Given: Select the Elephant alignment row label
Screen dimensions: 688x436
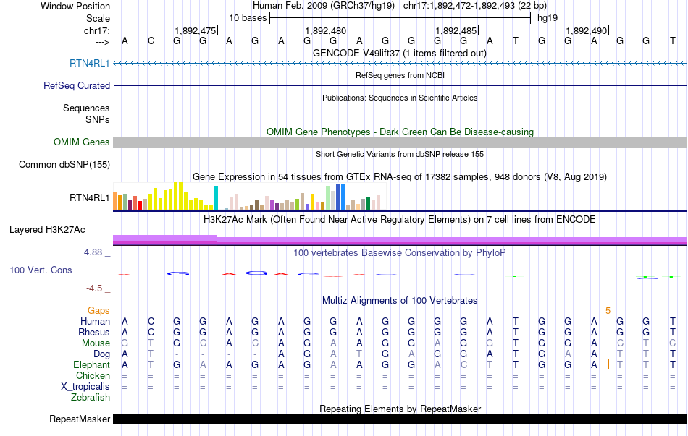Looking at the screenshot, I should click(92, 364).
